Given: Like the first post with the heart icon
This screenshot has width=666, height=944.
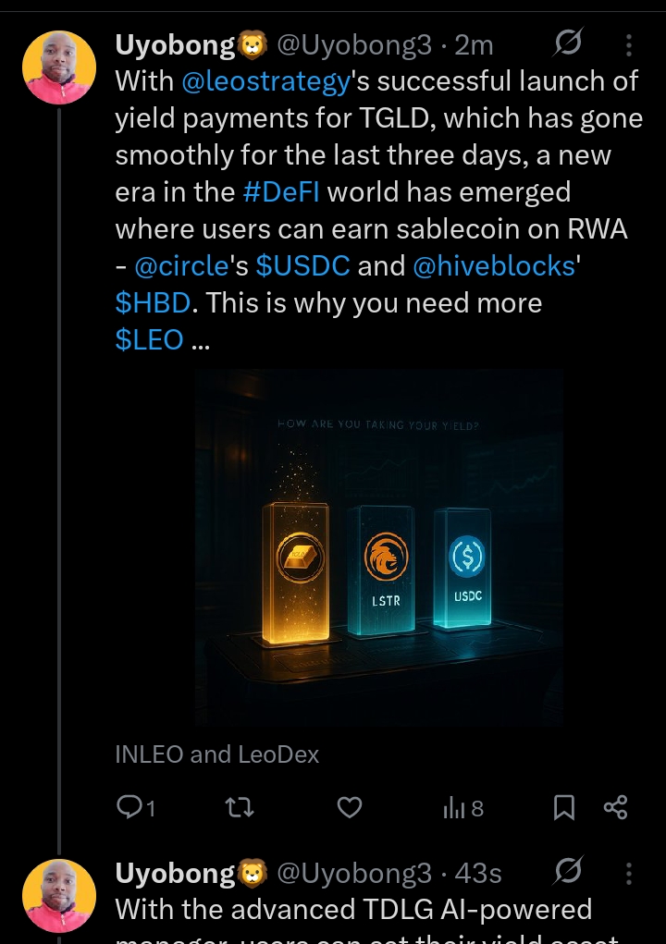Looking at the screenshot, I should coord(349,808).
